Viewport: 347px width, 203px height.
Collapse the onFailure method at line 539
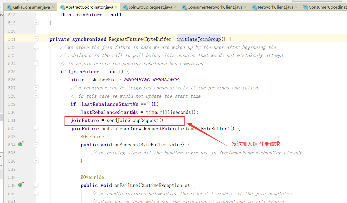pyautogui.click(x=36, y=185)
